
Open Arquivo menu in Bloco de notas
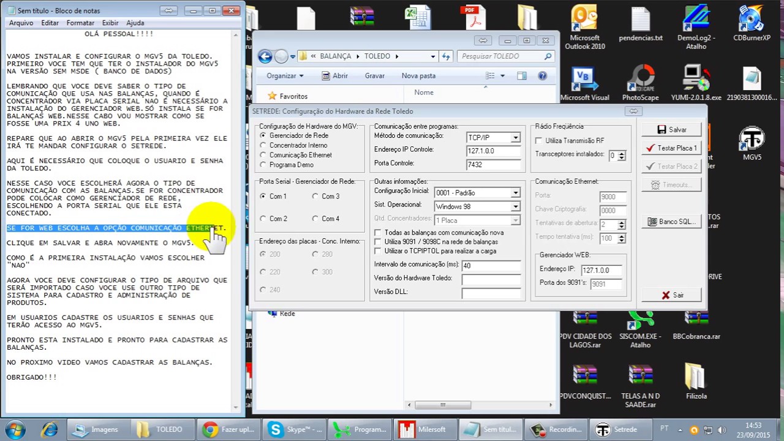tap(21, 23)
